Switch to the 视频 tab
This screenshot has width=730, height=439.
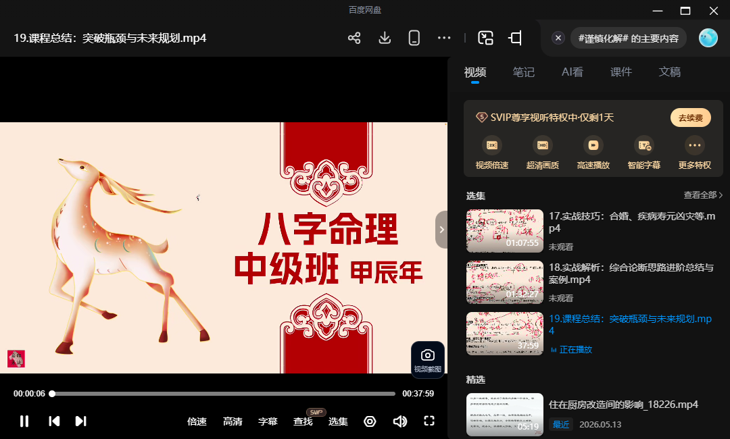click(x=475, y=72)
